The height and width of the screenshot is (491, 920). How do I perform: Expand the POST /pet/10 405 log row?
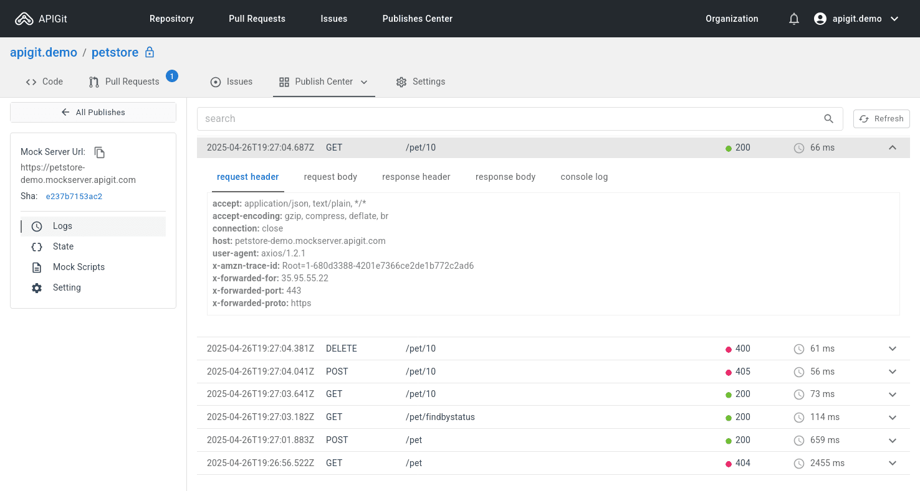(893, 372)
